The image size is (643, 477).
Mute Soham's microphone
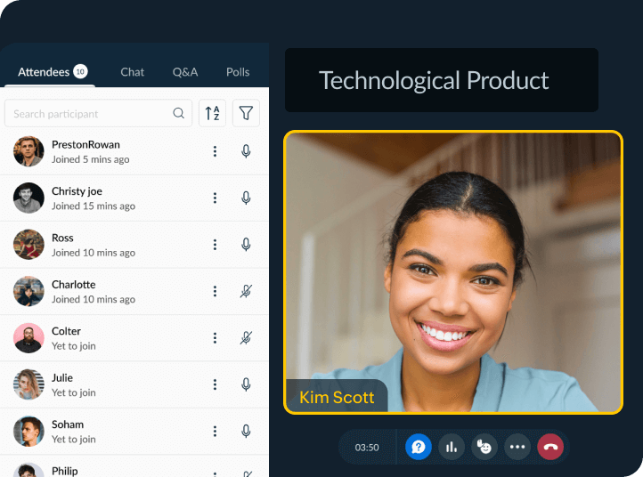(x=246, y=431)
